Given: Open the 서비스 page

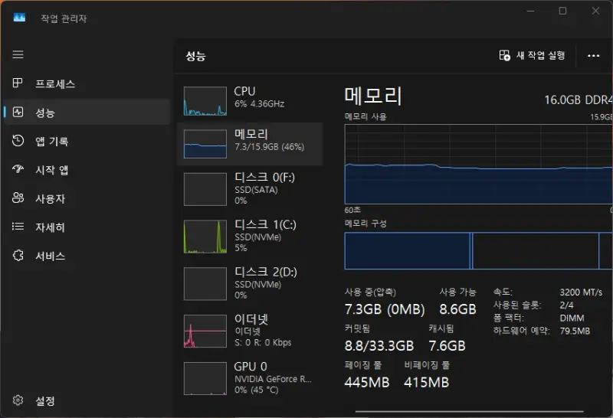Looking at the screenshot, I should [50, 256].
